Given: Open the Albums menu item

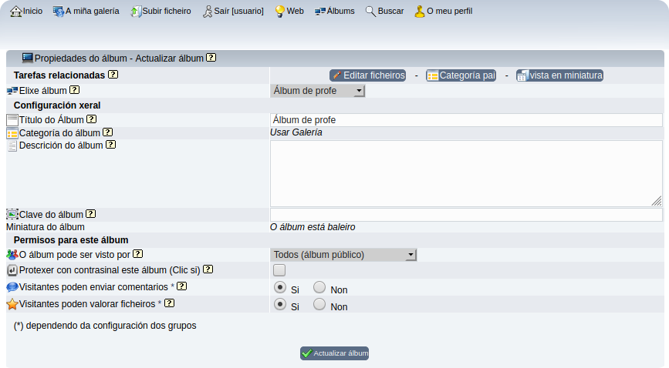Looking at the screenshot, I should tap(334, 12).
